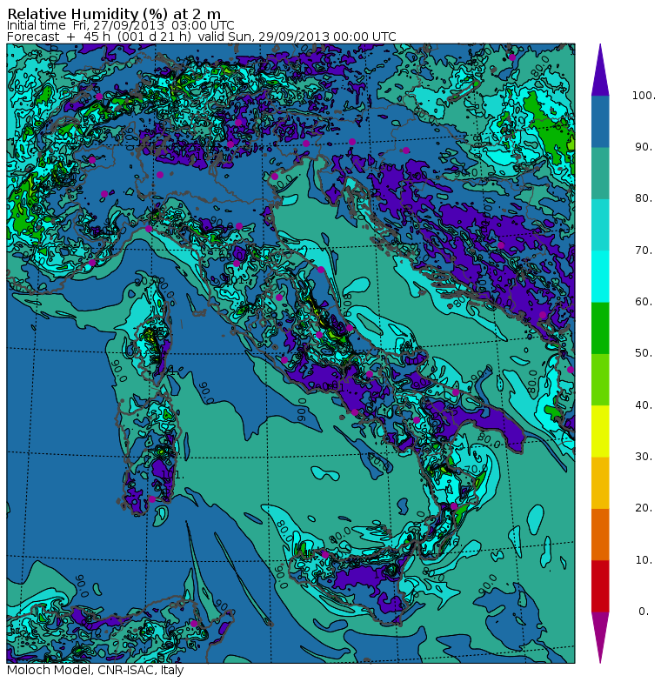Click the '30.' colorbar label

click(x=644, y=457)
